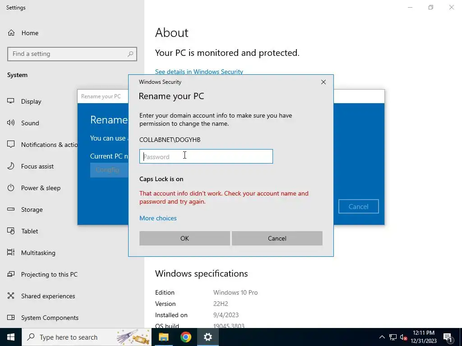This screenshot has height=346, width=462.
Task: Open System Components settings
Action: coord(50,318)
